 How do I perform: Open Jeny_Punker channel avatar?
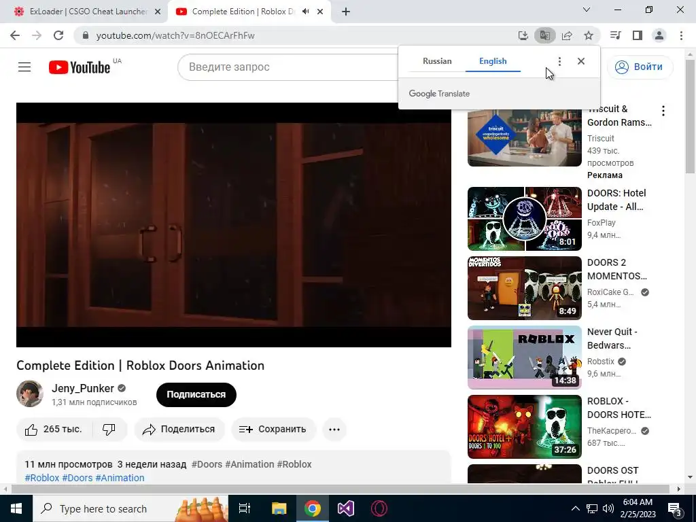[x=30, y=394]
